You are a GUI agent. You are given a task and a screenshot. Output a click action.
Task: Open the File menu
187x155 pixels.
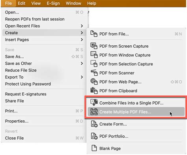pyautogui.click(x=8, y=3)
